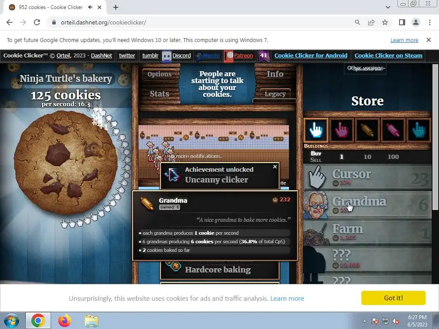
Task: Click the network icon in system tray
Action: click(x=385, y=321)
